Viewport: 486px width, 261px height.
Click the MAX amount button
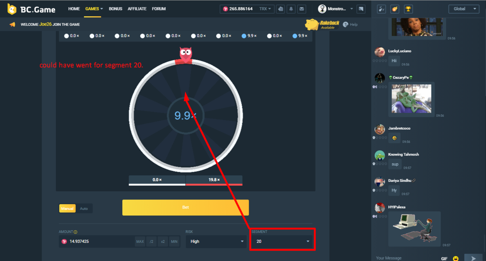(140, 242)
